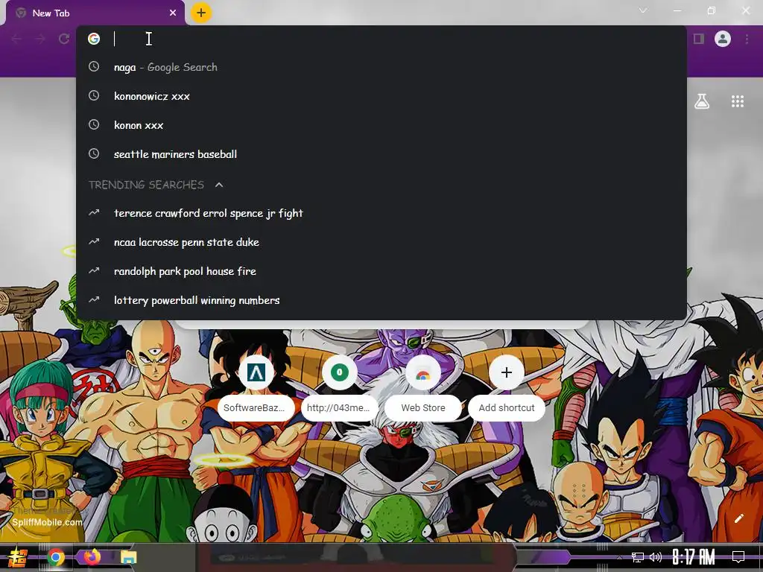Screen dimensions: 763x572
Task: Open the tab search chevron
Action: (x=643, y=10)
